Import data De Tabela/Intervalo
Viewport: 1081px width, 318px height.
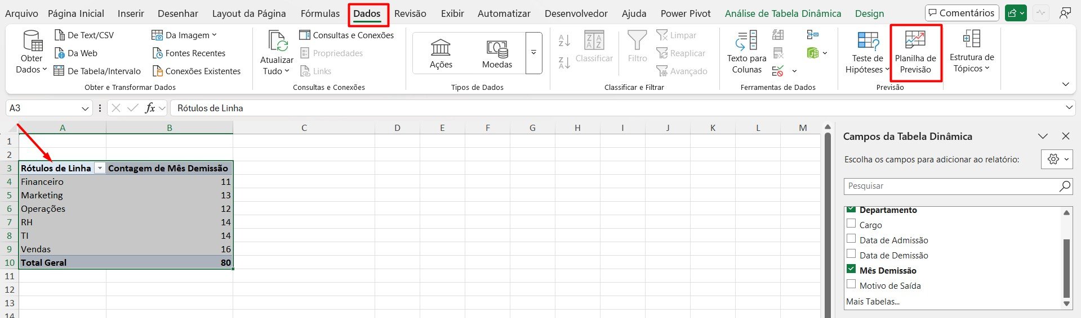[x=97, y=71]
